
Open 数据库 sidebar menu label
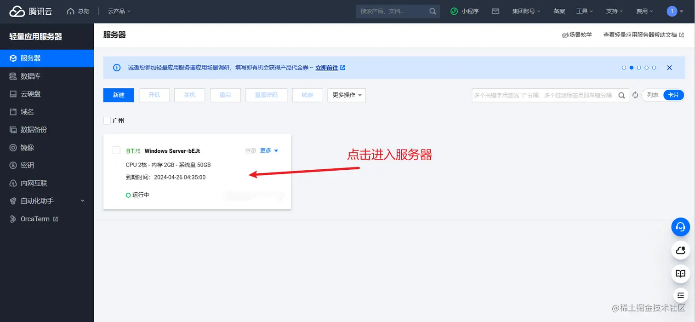(x=31, y=76)
